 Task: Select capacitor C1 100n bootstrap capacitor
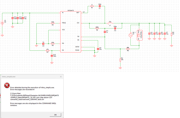(x=100, y=6)
